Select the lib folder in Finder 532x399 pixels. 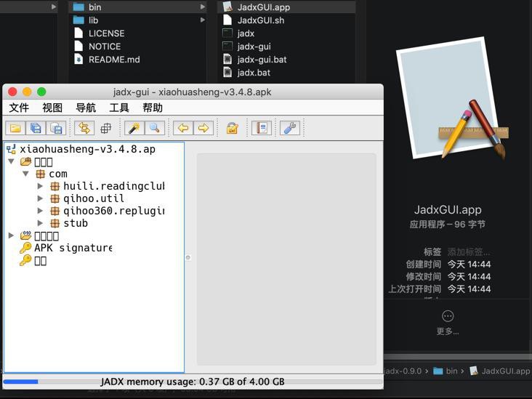coord(138,20)
